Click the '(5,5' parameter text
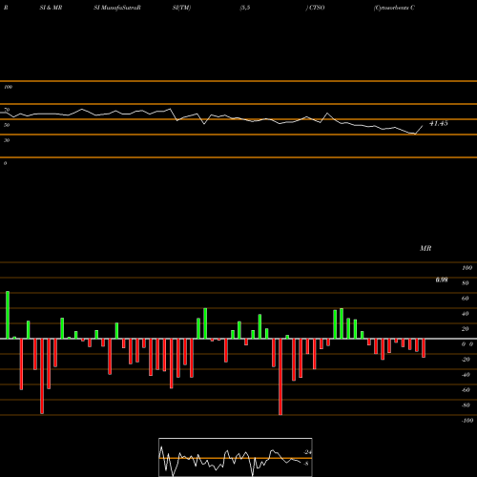This screenshot has width=477, height=477. click(x=245, y=8)
